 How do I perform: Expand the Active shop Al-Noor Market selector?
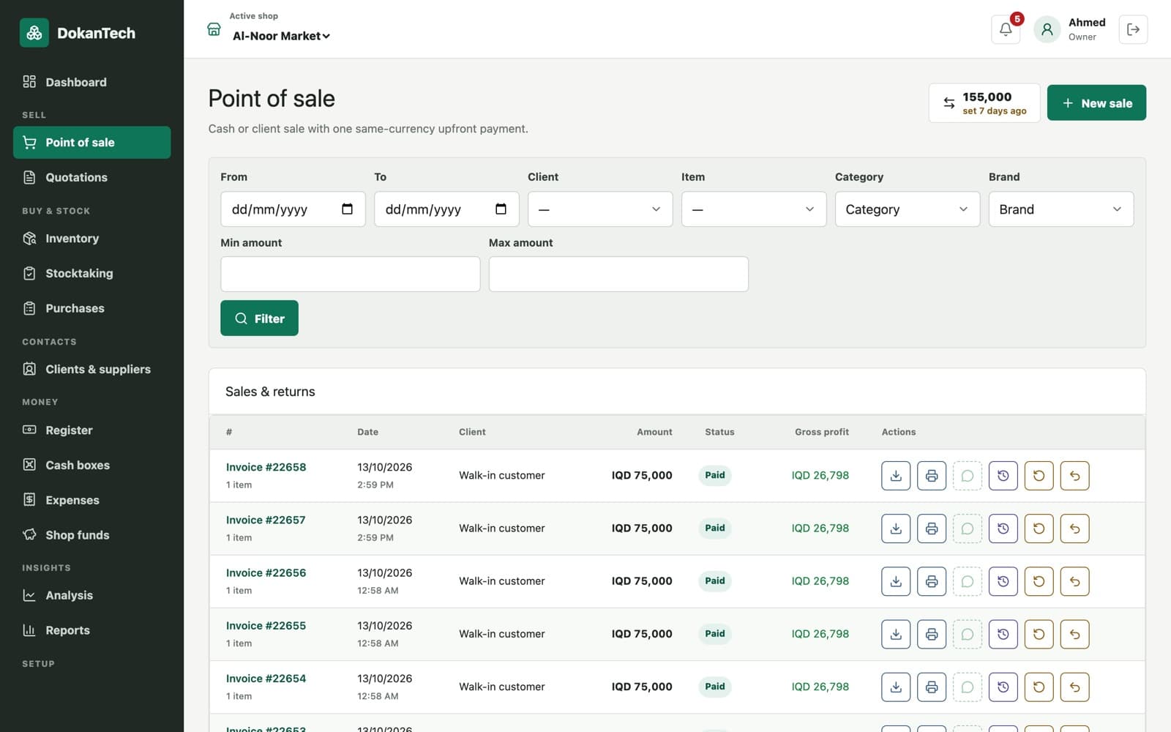coord(281,36)
